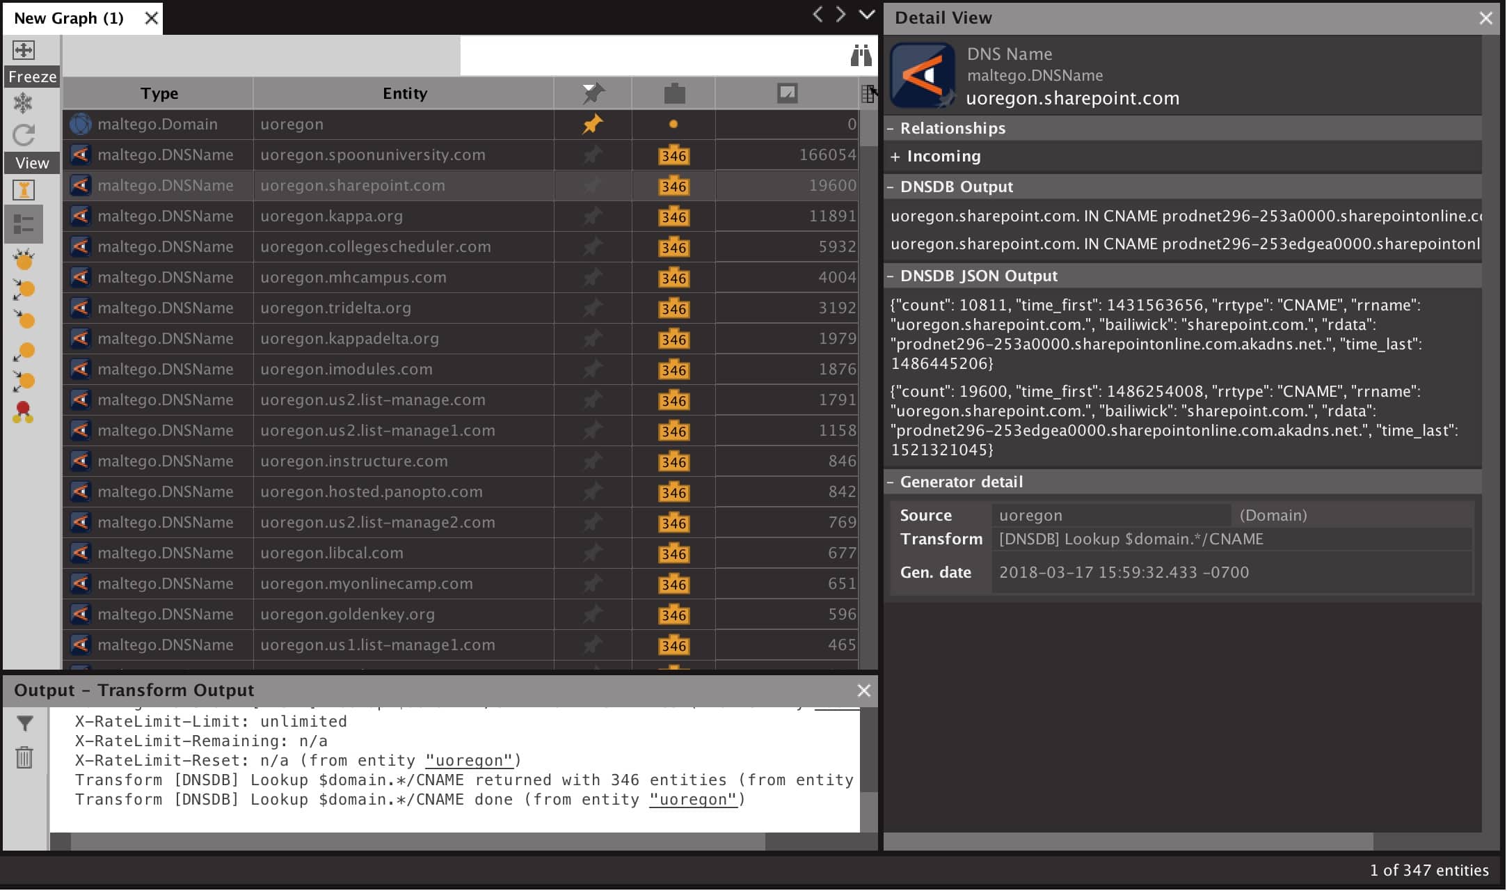The image size is (1507, 891).
Task: Toggle pin for uoregon.libcal.com
Action: point(593,553)
